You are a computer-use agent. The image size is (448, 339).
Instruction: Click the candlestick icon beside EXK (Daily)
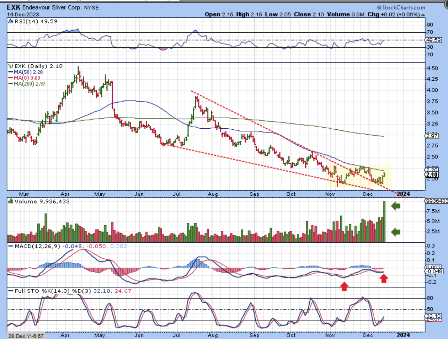click(11, 66)
